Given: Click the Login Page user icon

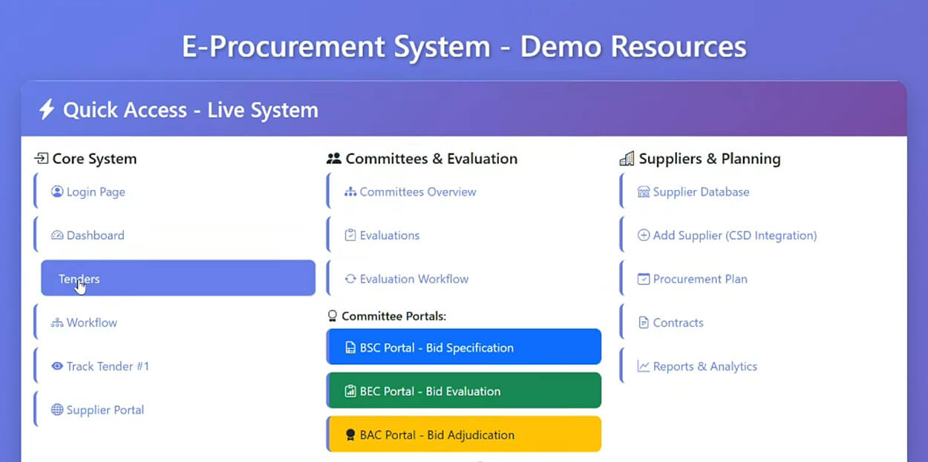Looking at the screenshot, I should click(x=57, y=192).
